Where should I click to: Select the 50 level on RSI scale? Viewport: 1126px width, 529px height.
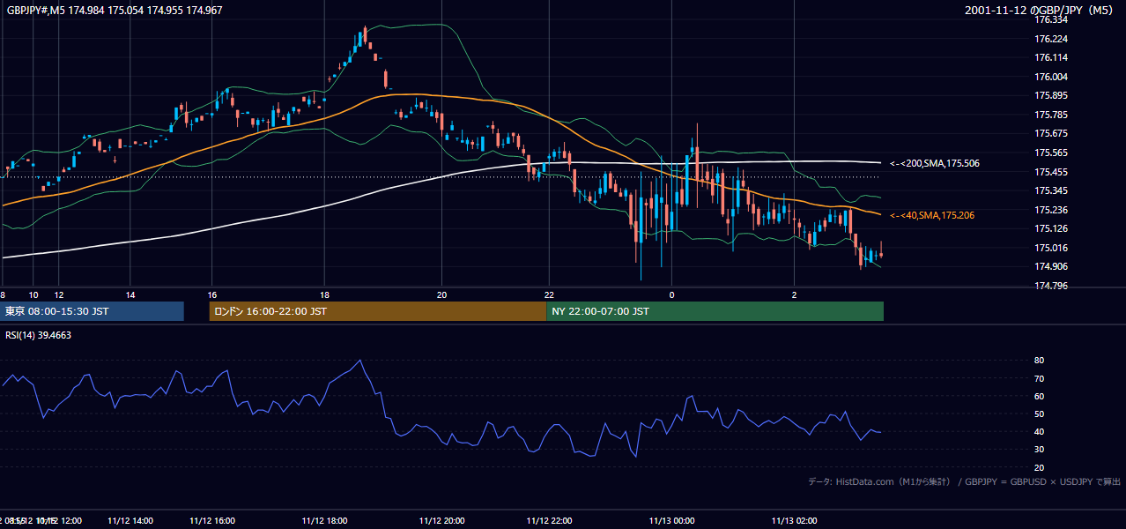1040,414
